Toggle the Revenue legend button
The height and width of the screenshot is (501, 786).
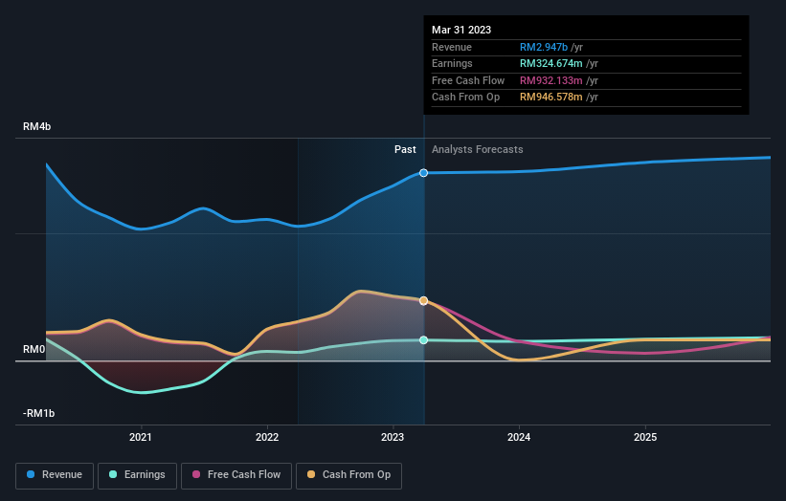[55, 475]
